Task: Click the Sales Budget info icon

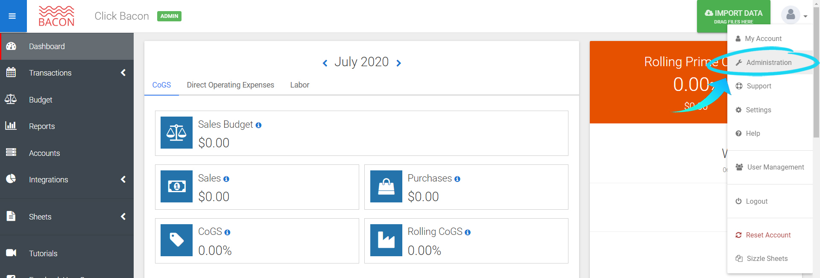Action: 258,125
